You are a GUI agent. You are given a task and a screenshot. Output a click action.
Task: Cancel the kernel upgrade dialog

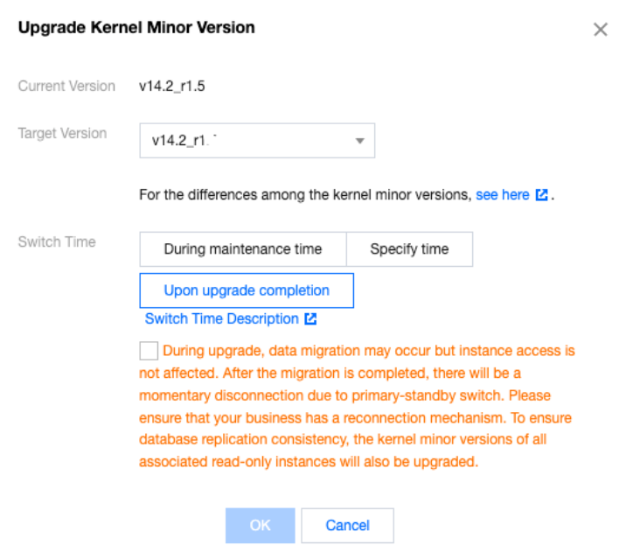point(347,526)
